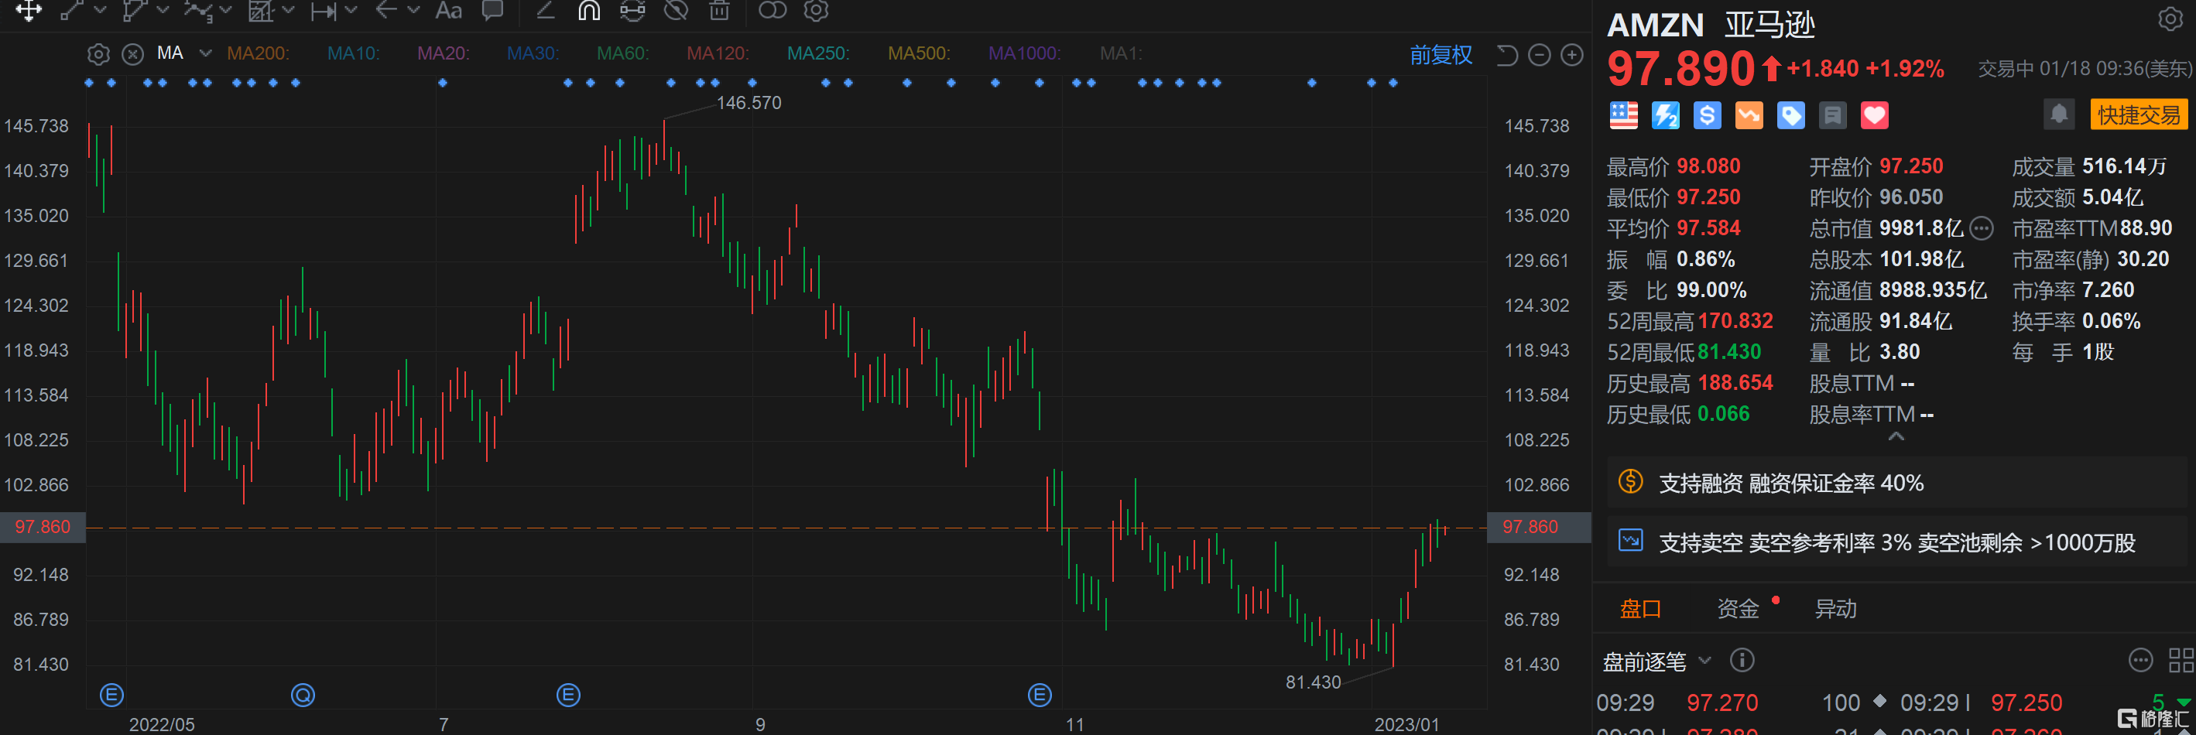The image size is (2196, 735).
Task: Open the 总市值 more-info ellipsis icon
Action: point(1981,228)
